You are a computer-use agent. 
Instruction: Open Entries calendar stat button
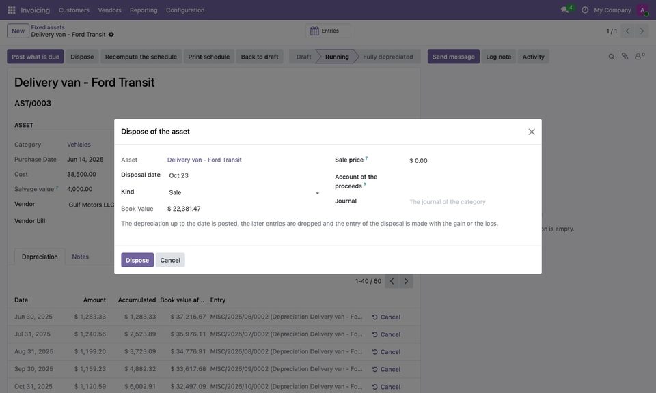tap(328, 31)
